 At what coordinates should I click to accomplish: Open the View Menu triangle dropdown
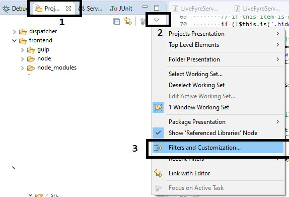157,20
